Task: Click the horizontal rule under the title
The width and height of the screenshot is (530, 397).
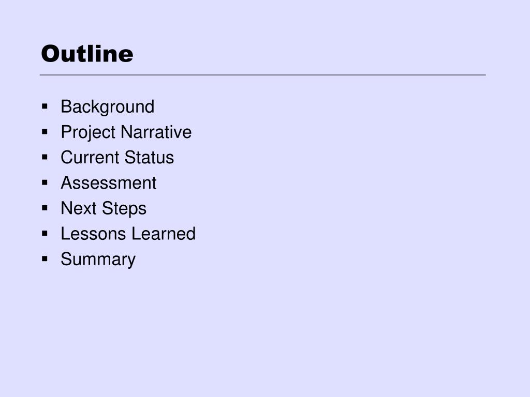Action: [x=262, y=75]
